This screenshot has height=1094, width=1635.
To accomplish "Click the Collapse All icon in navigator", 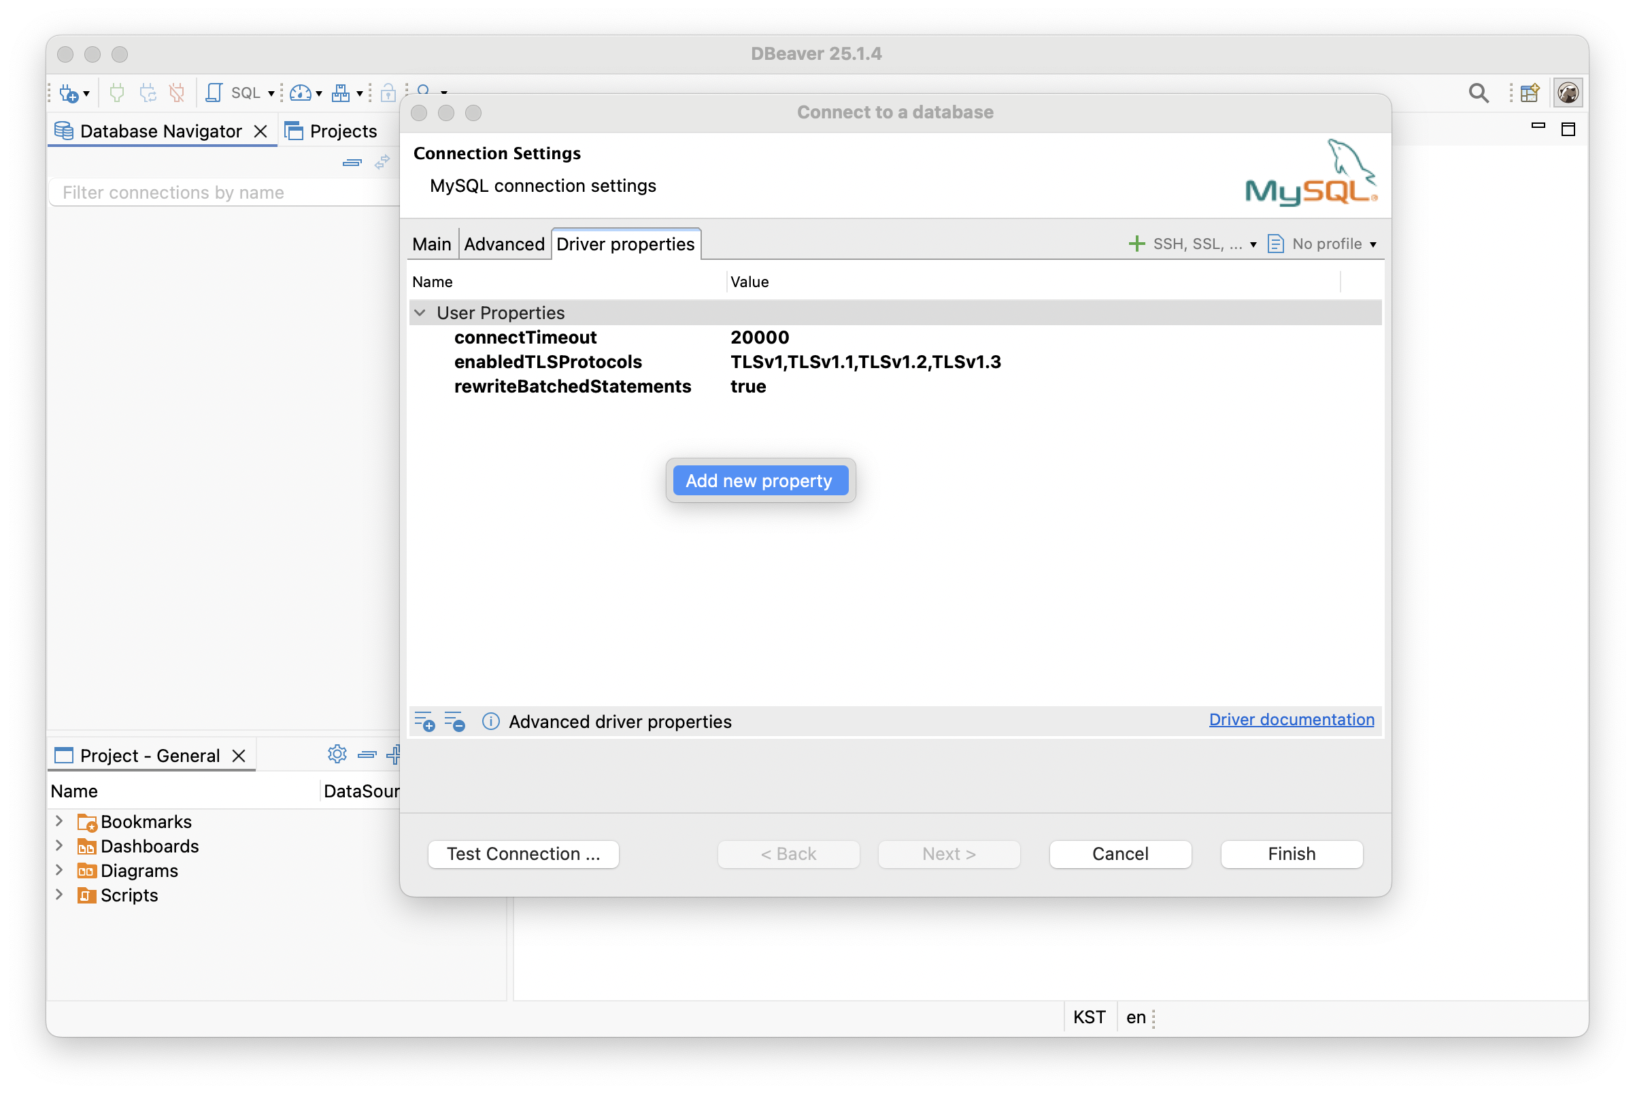I will 352,163.
